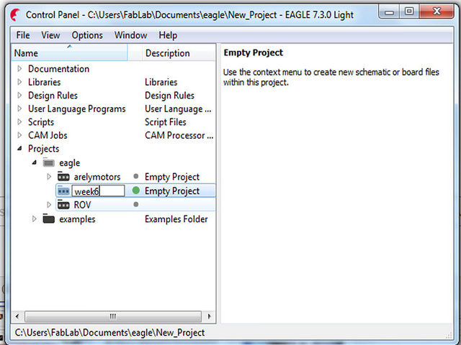Click the Description column header

coord(179,52)
